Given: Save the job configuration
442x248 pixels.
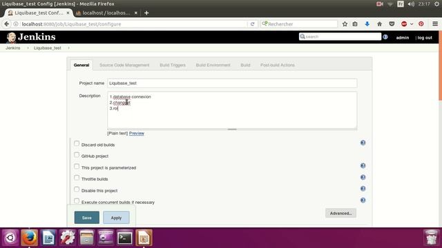Looking at the screenshot, I should pos(87,218).
